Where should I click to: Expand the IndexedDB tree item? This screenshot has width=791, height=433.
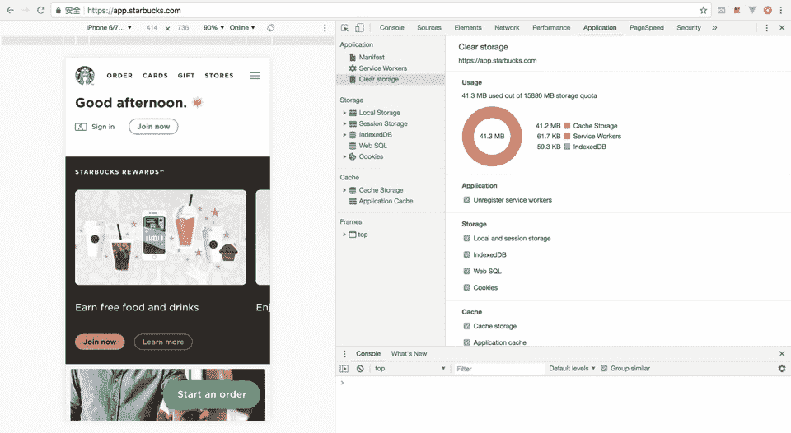(x=344, y=134)
